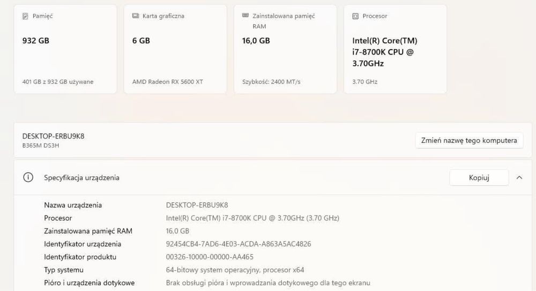
Task: Click Zmień nazwę tego komputera
Action: click(469, 140)
